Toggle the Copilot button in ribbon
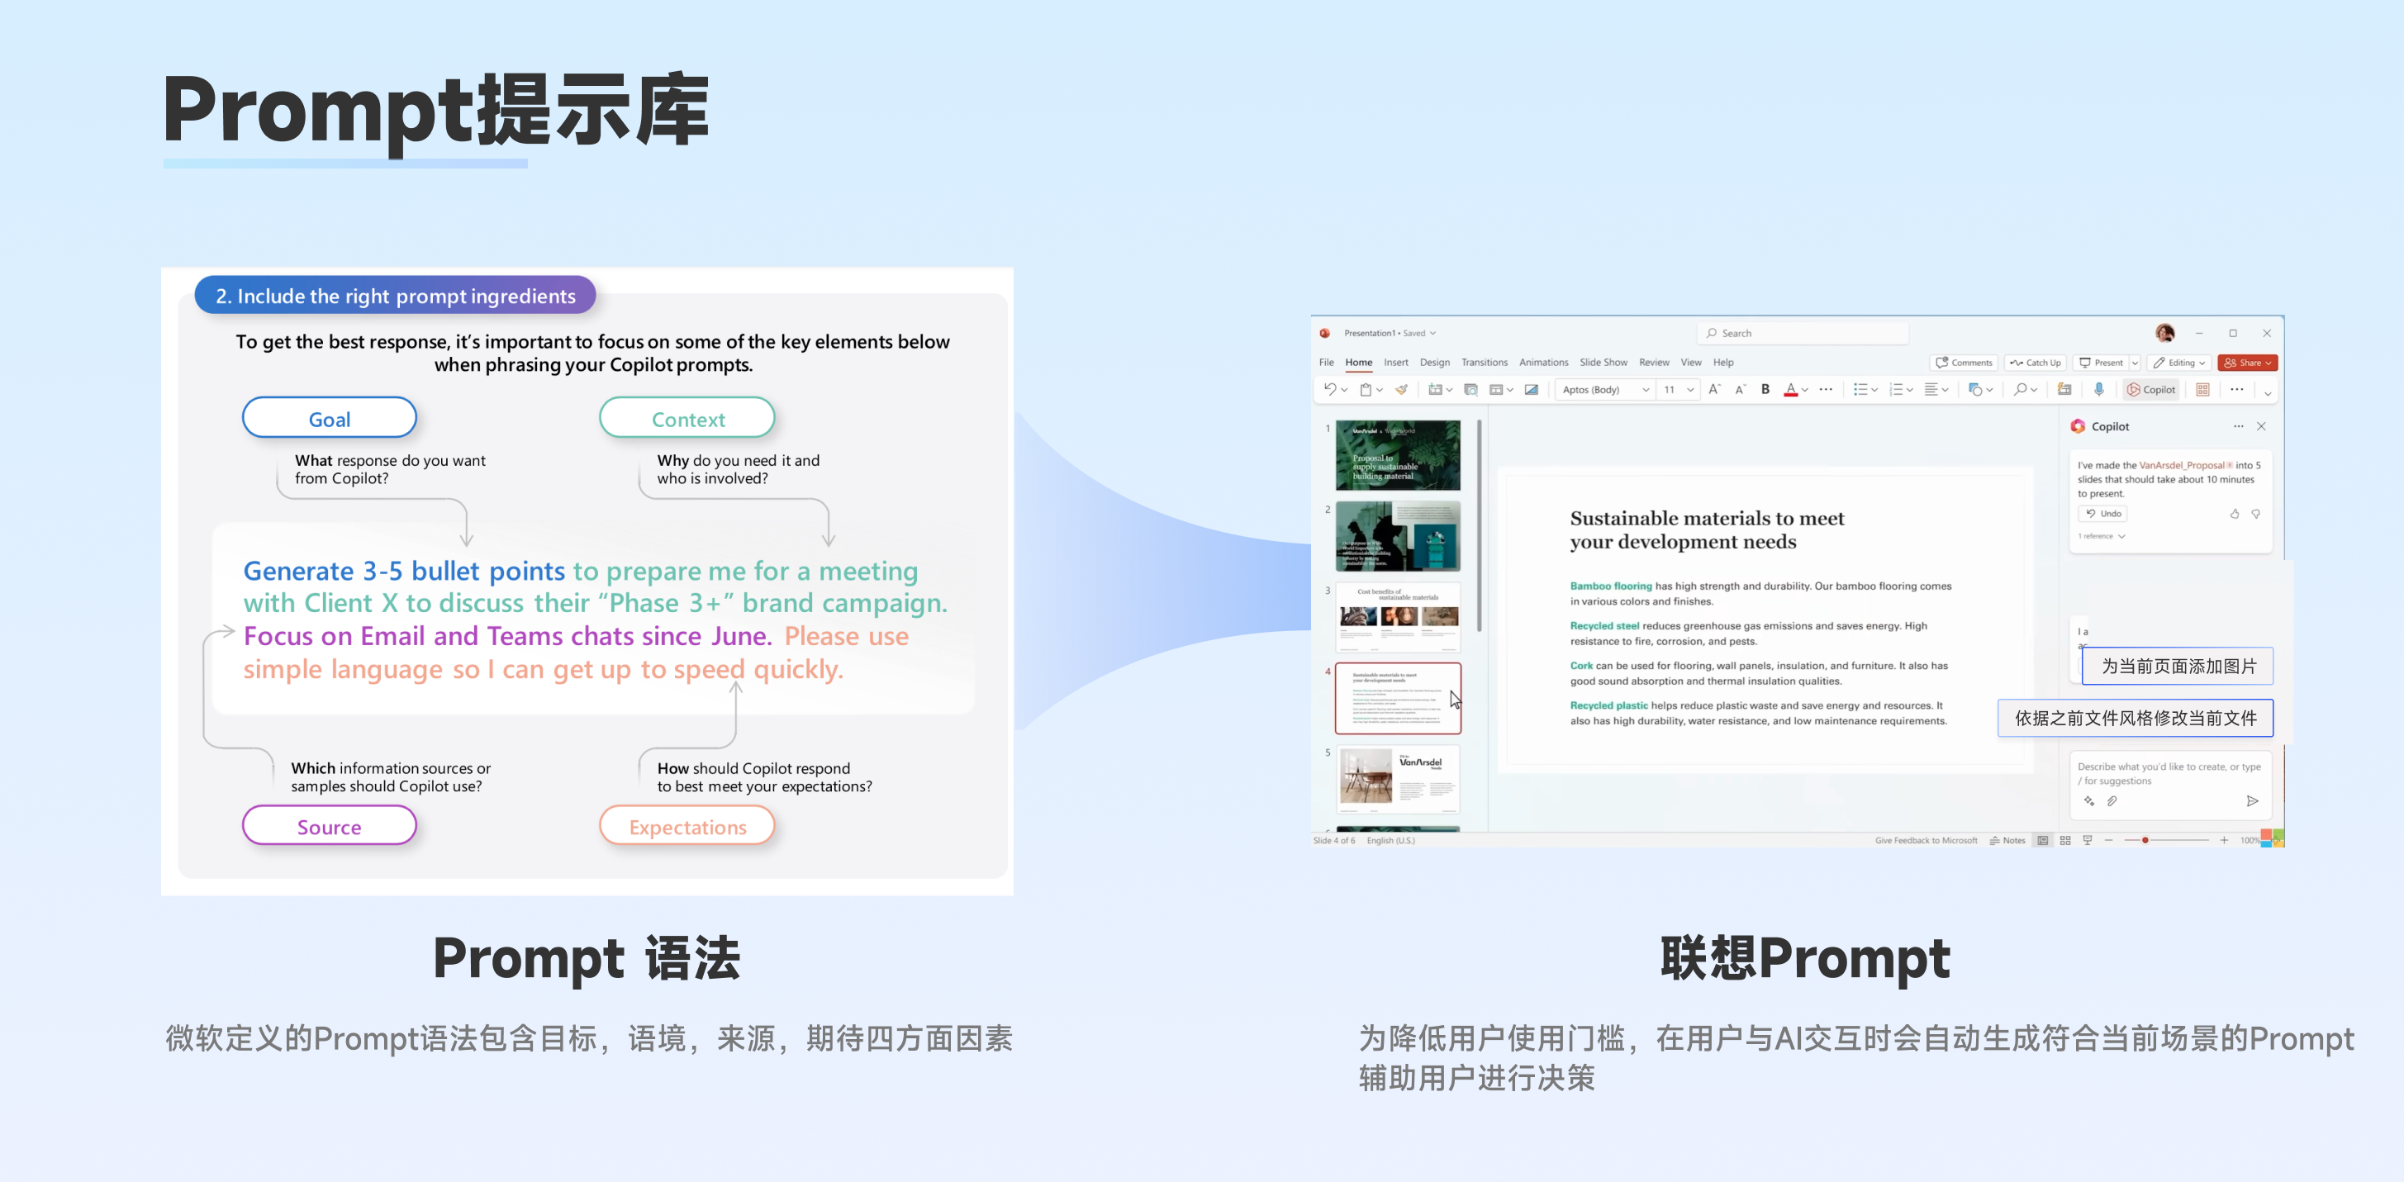2404x1182 pixels. pyautogui.click(x=2151, y=389)
